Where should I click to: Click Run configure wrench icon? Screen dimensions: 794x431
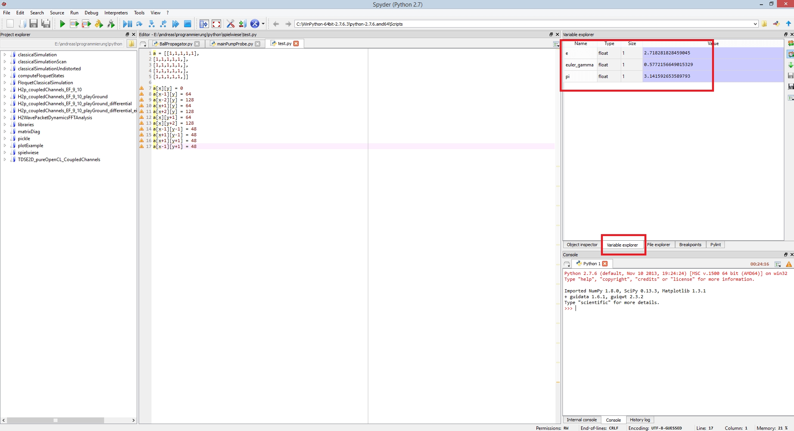(x=111, y=24)
